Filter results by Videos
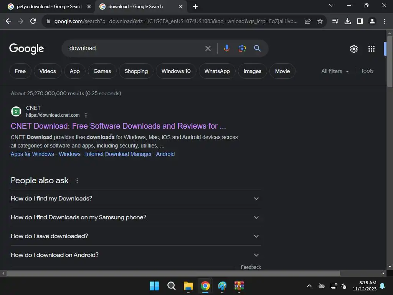Image resolution: width=393 pixels, height=295 pixels. [48, 71]
